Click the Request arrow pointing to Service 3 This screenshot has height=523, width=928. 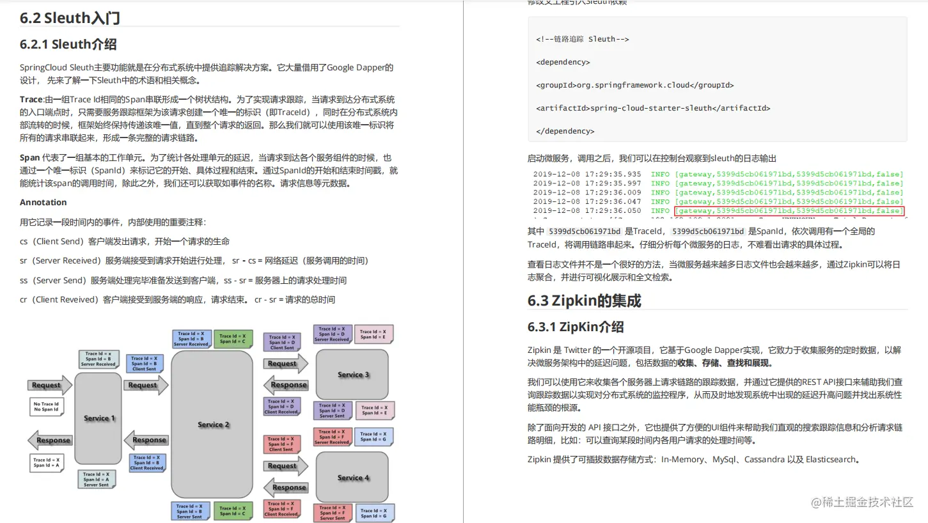click(285, 363)
